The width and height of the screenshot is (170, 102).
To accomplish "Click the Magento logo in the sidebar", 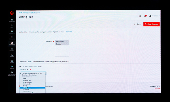I will pos(12,13).
